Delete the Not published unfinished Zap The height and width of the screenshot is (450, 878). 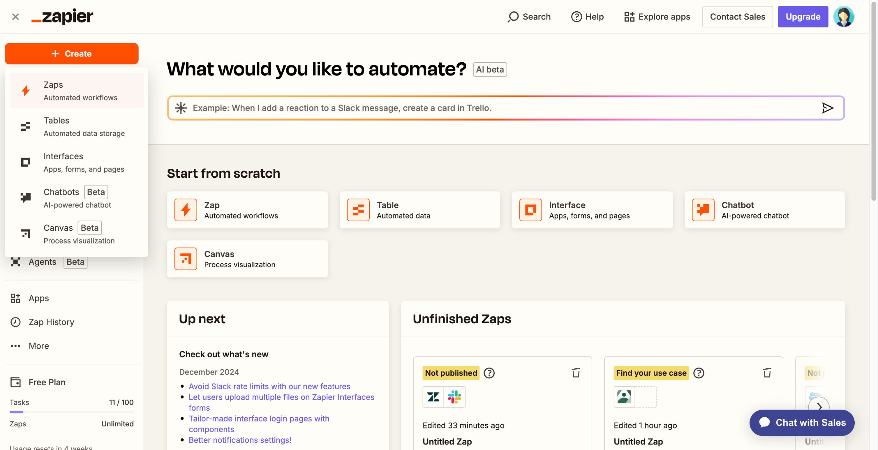pyautogui.click(x=576, y=373)
